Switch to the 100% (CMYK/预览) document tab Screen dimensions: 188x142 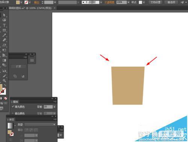coord(30,8)
